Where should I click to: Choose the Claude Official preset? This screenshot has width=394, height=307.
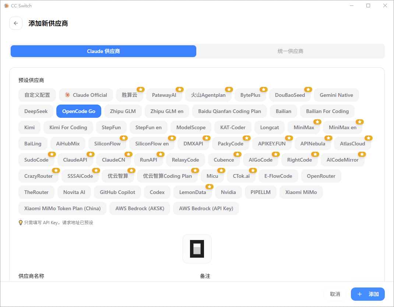click(86, 95)
